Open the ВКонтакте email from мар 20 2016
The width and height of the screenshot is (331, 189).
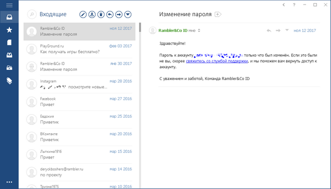pos(79,137)
